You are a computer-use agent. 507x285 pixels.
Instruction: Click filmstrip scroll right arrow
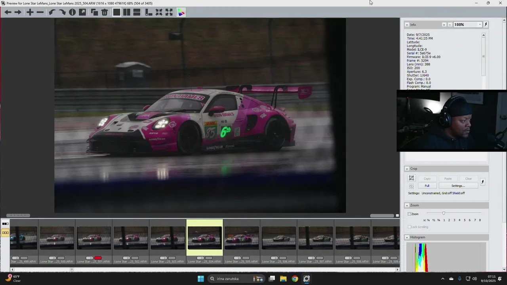point(398,270)
